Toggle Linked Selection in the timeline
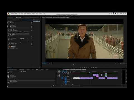 tap(66, 72)
